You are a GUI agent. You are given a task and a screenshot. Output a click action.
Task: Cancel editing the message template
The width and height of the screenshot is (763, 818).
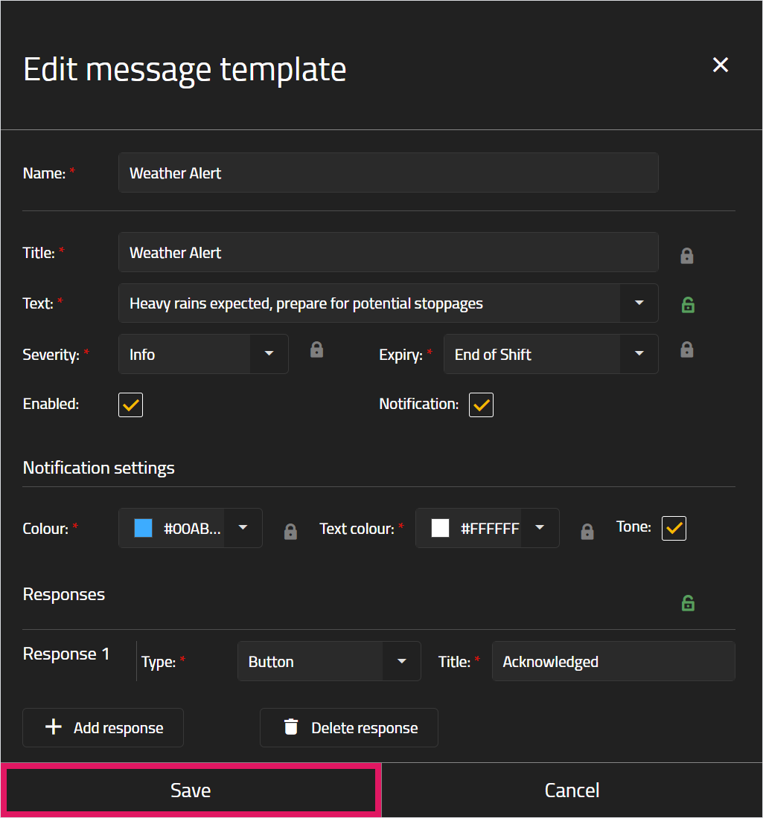[572, 790]
